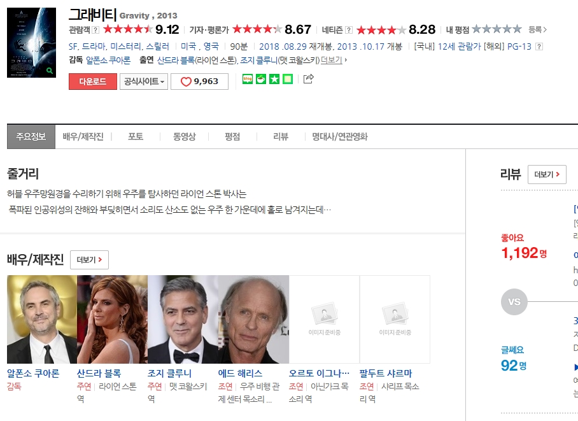Image resolution: width=578 pixels, height=421 pixels.
Task: Click the 미국 country link
Action: (188, 46)
